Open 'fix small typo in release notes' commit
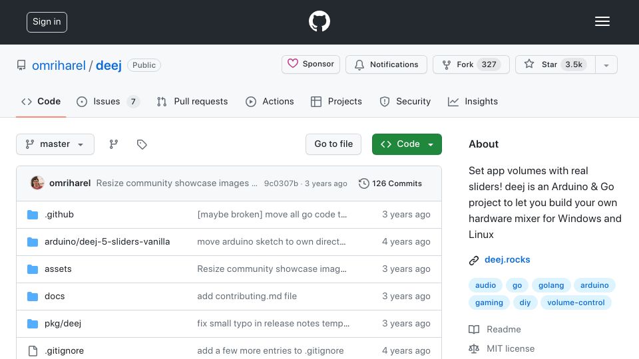The image size is (639, 359). (x=274, y=324)
